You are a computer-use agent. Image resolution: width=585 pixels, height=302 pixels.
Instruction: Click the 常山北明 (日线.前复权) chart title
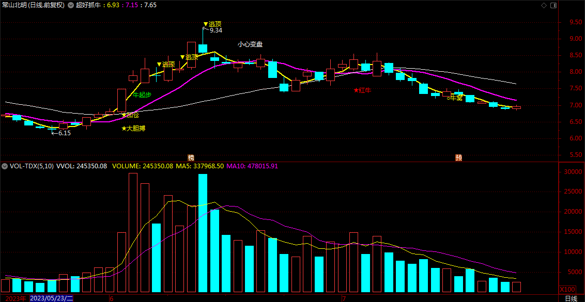pyautogui.click(x=33, y=5)
